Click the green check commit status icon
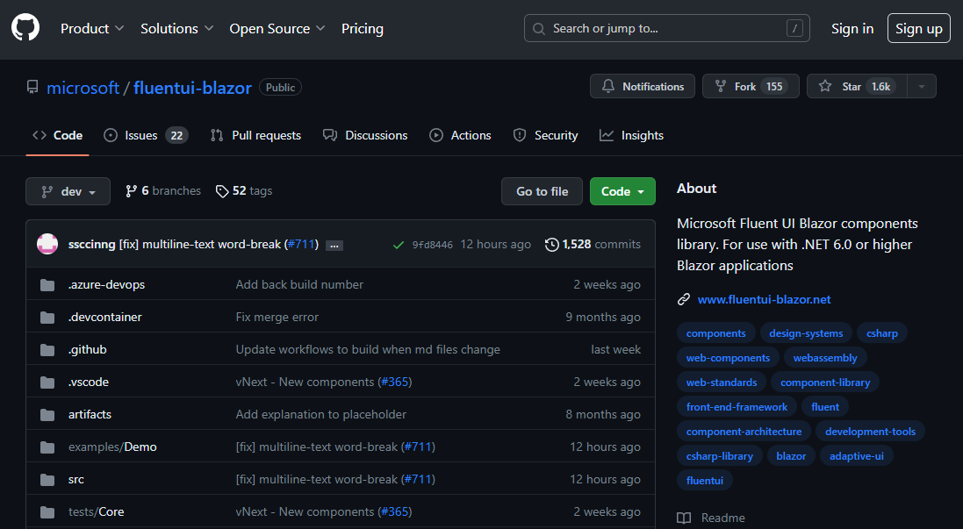The width and height of the screenshot is (963, 529). tap(399, 245)
